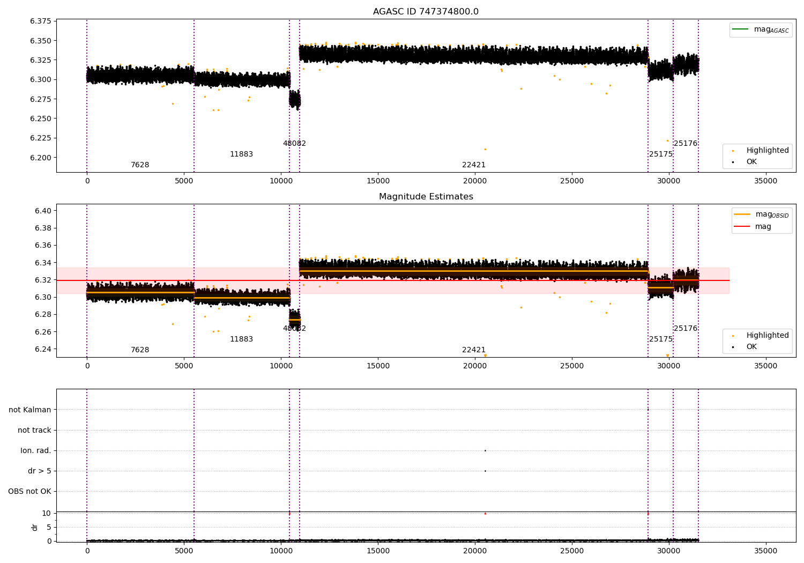This screenshot has width=804, height=563.
Task: Click y-axis tick '6.28' in middle plot
Action: pos(43,314)
